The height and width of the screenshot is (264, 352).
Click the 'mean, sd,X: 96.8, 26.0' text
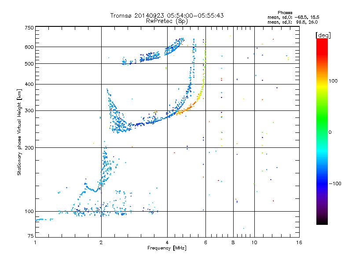point(293,22)
